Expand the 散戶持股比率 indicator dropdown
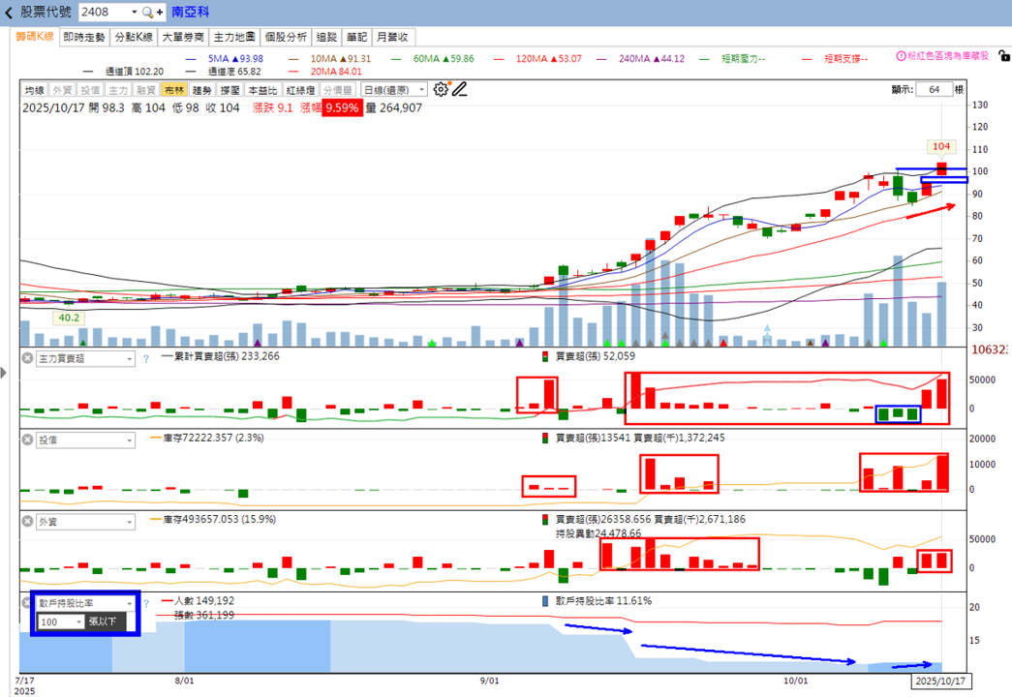Viewport: 1012px width, 697px height. pos(85,603)
